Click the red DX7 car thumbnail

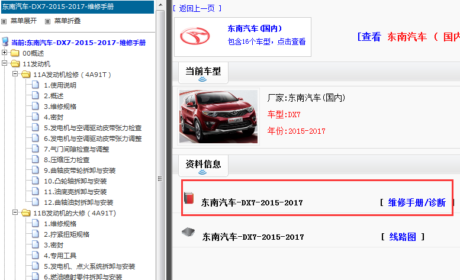(218, 117)
